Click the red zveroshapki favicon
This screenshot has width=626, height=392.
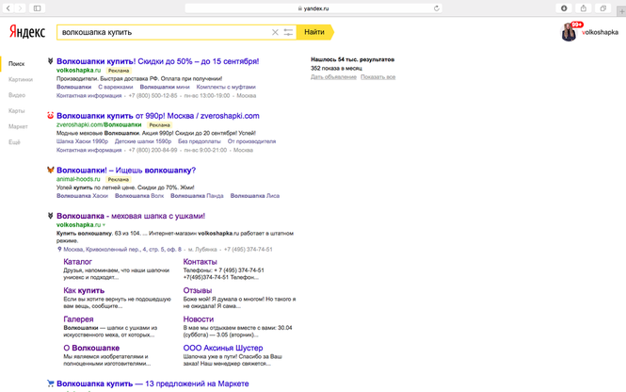pyautogui.click(x=50, y=116)
